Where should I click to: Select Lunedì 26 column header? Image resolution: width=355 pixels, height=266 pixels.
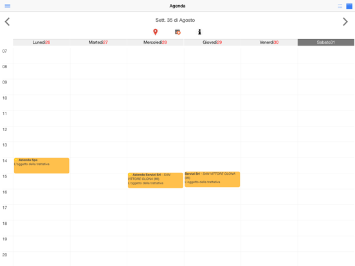coord(41,42)
